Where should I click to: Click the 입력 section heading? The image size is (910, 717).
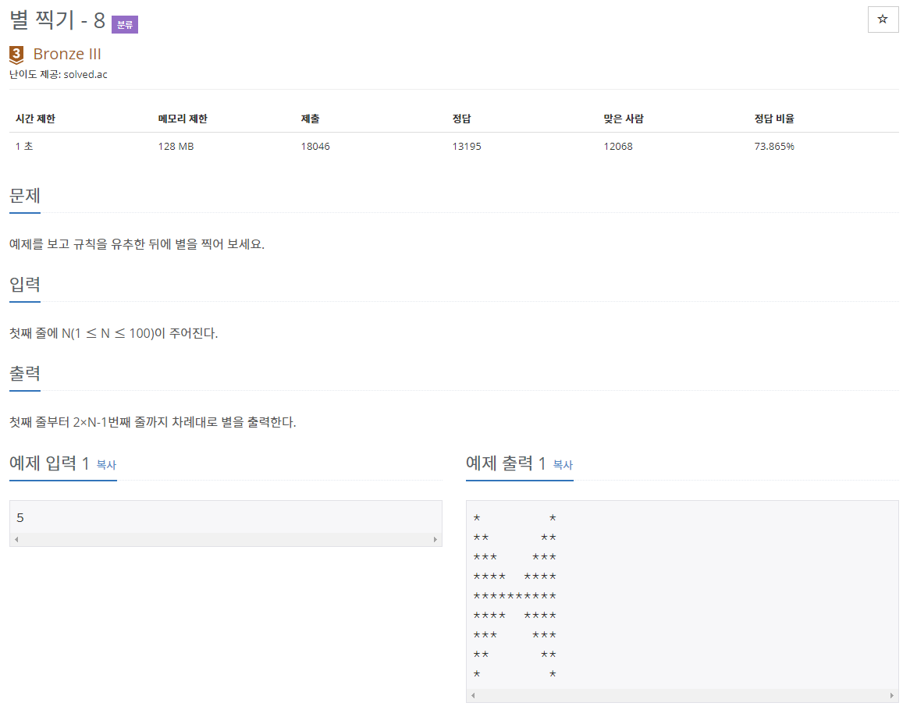tap(25, 285)
